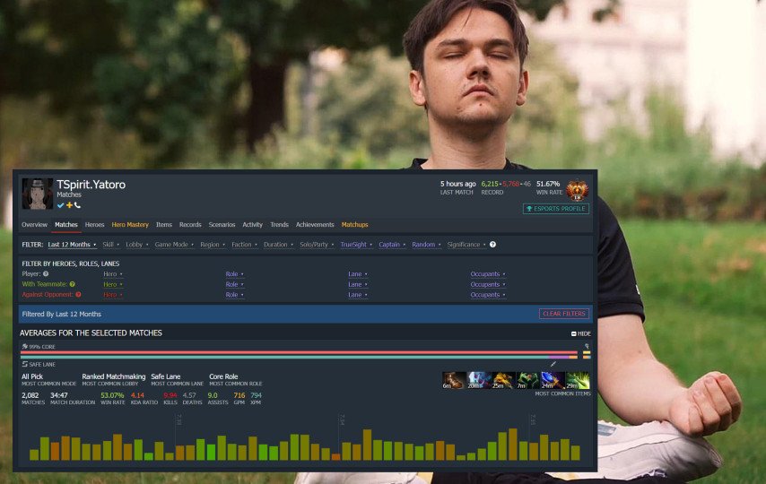Viewport: 766px width, 484px height.
Task: Click the Significance filter help icon
Action: 492,245
